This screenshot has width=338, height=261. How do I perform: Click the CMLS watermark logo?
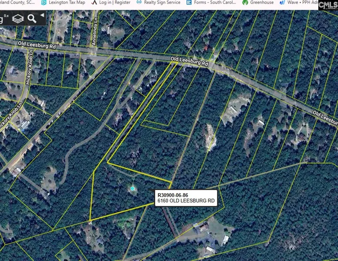click(x=328, y=5)
